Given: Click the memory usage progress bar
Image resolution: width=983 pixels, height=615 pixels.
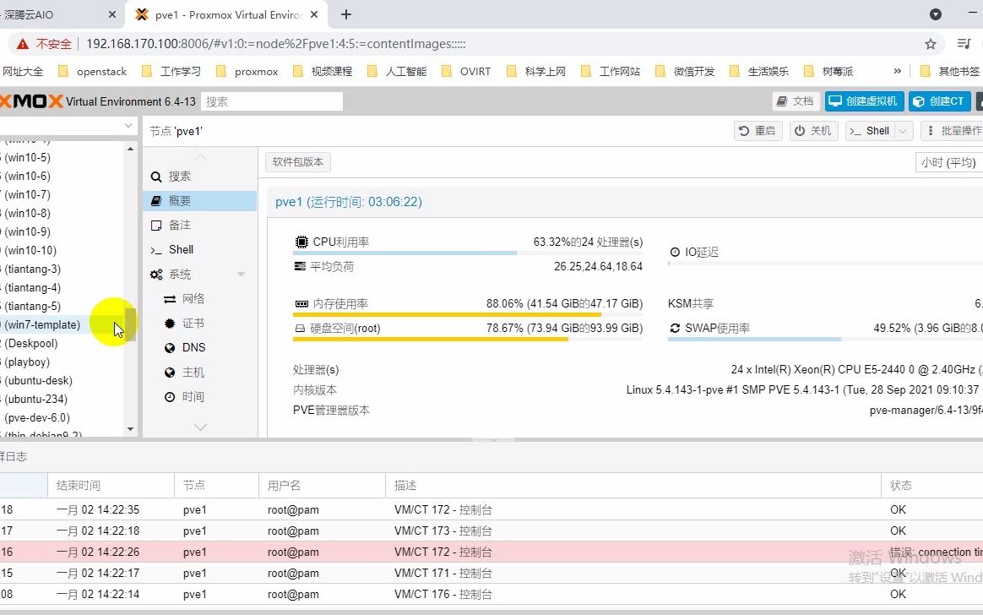Looking at the screenshot, I should click(468, 315).
